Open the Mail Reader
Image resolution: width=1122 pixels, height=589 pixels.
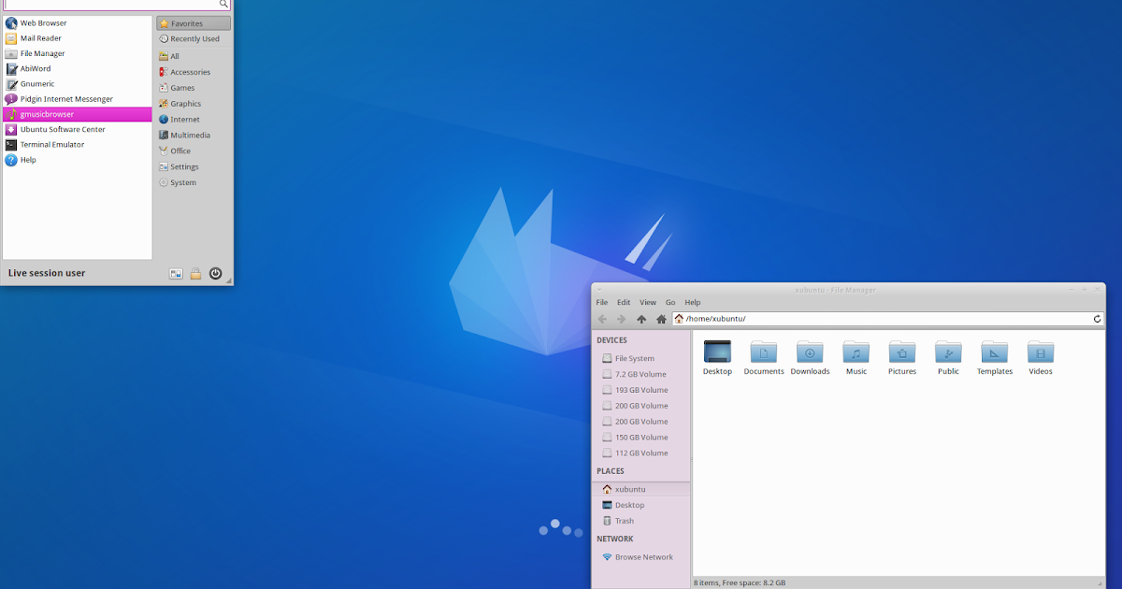tap(41, 37)
